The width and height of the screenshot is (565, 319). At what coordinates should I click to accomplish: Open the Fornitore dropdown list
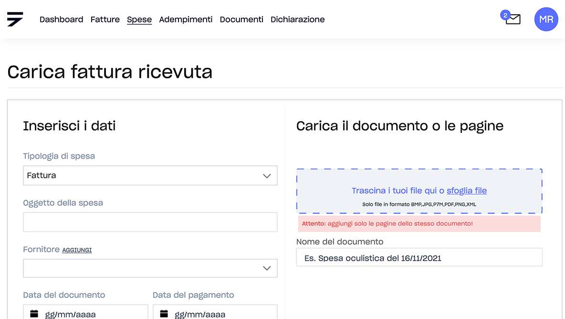pyautogui.click(x=150, y=268)
